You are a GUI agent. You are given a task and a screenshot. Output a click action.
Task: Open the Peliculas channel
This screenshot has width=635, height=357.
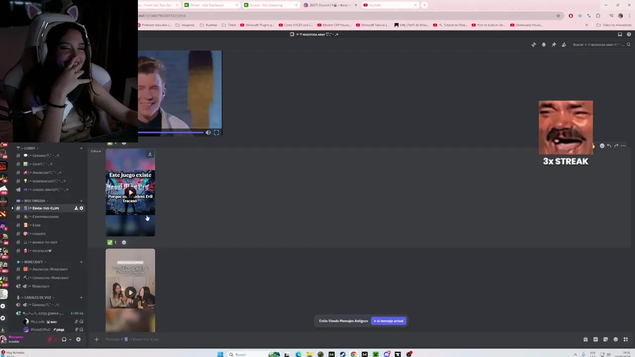point(49,251)
